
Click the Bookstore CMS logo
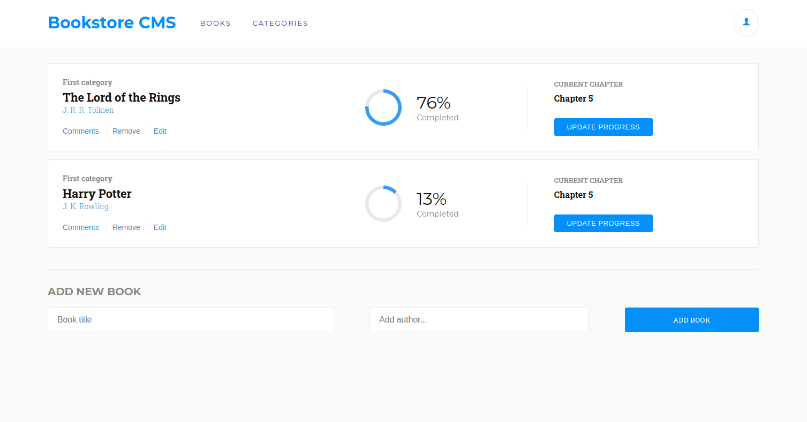112,22
